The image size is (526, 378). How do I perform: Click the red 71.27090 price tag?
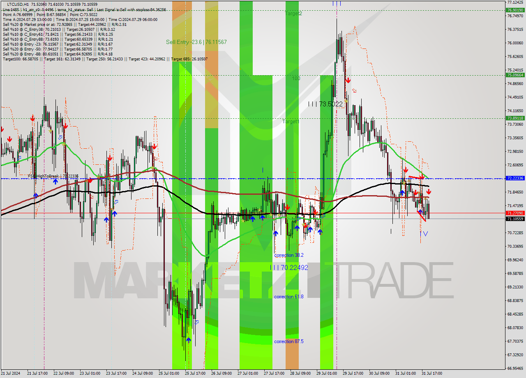[x=515, y=213]
